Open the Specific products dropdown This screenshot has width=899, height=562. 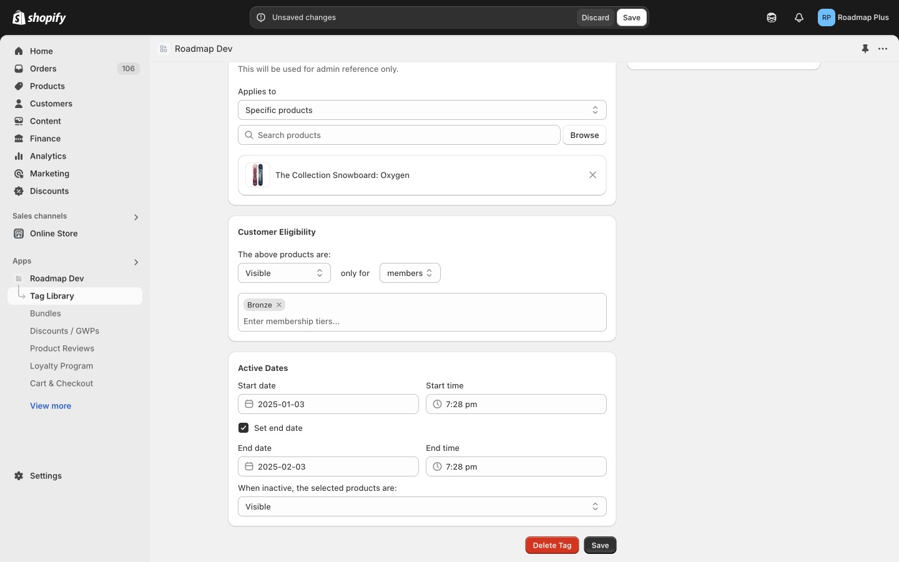click(x=422, y=110)
